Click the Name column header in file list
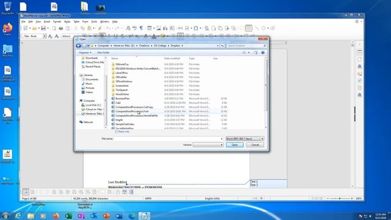The height and width of the screenshot is (220, 391). click(x=115, y=59)
